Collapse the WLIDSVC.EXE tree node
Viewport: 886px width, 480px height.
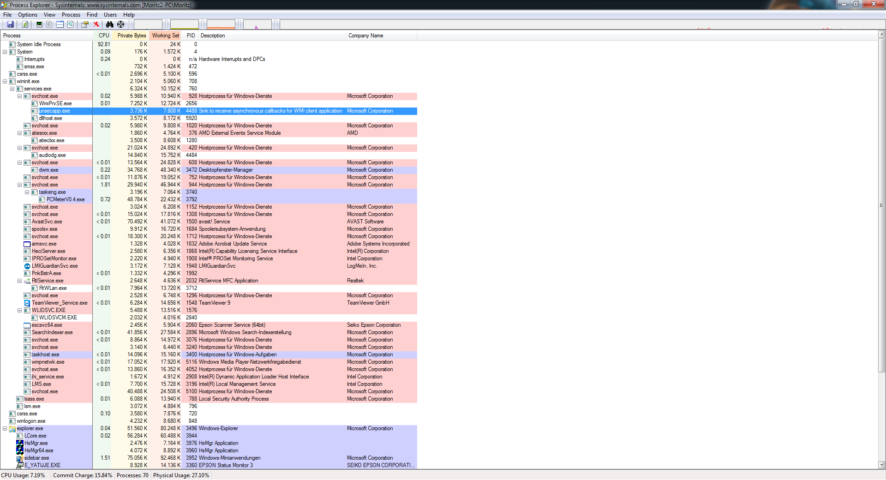[x=20, y=310]
